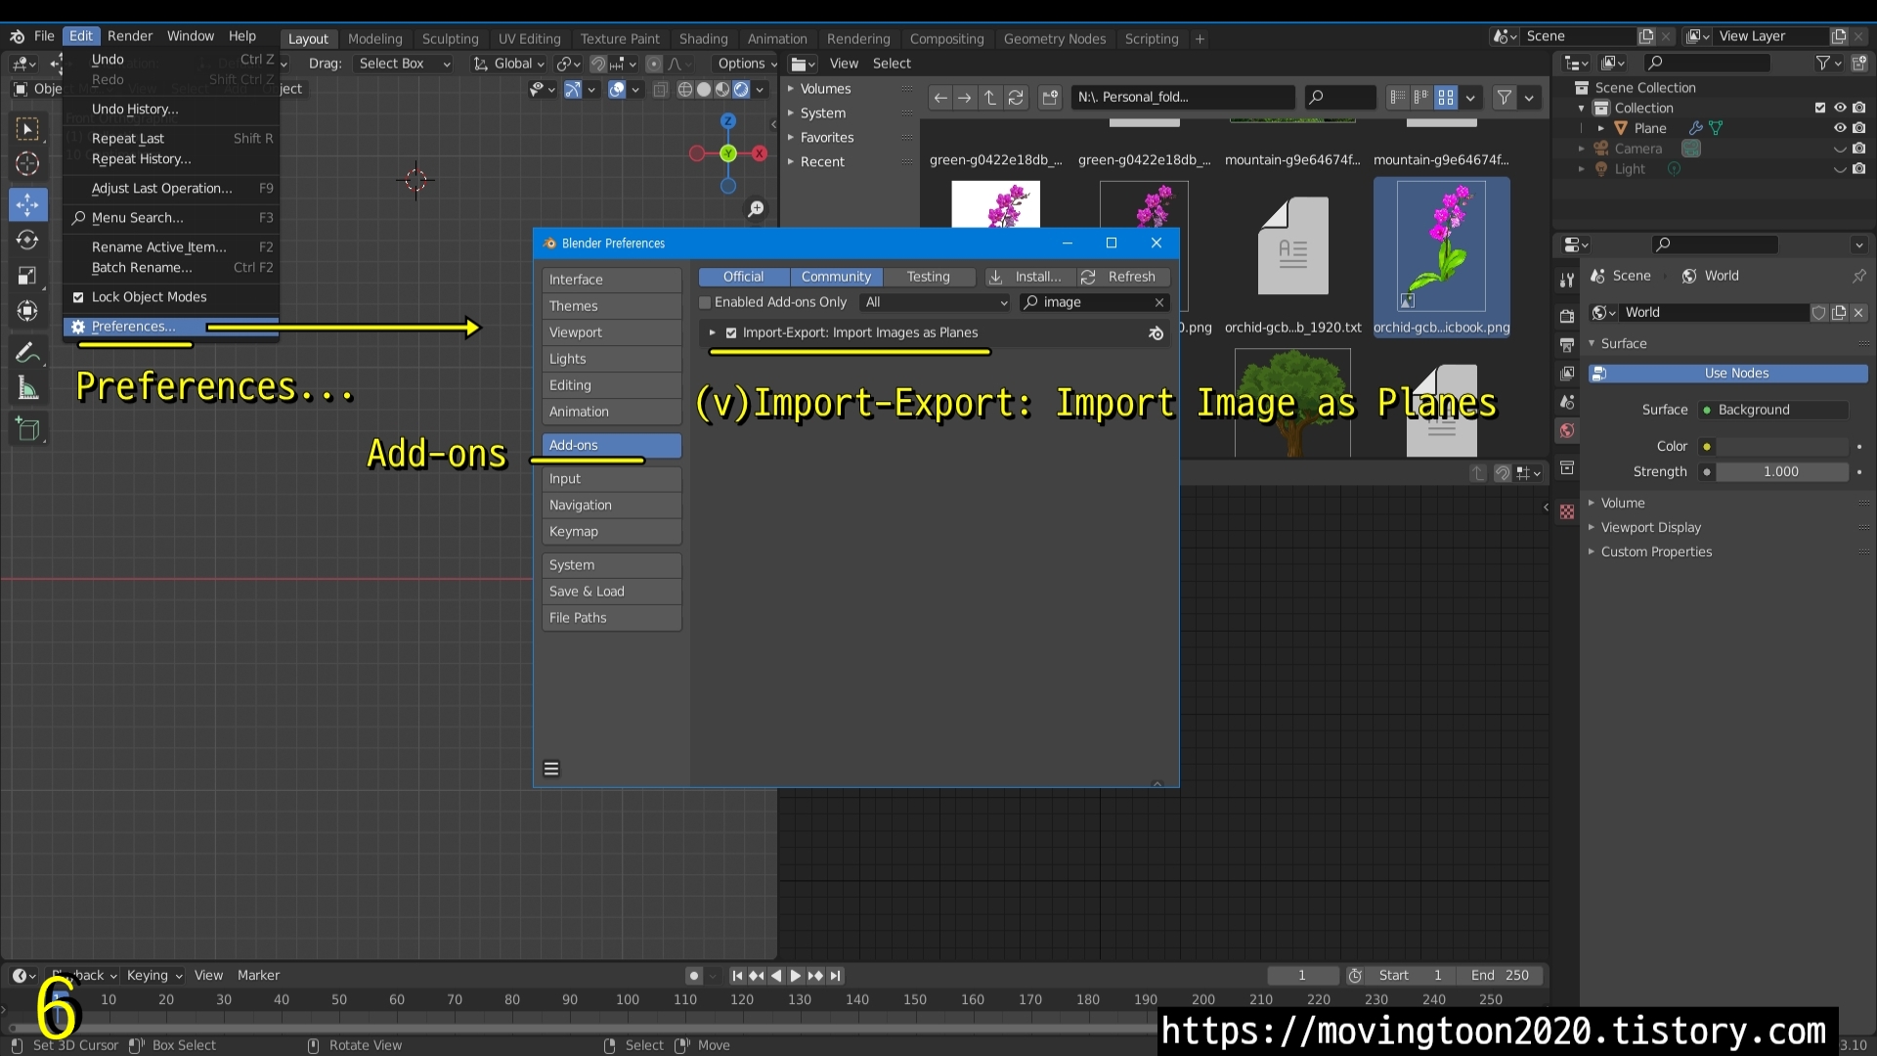Select the Transform tool in left toolbar
Screen dimensions: 1877x1056
point(27,312)
